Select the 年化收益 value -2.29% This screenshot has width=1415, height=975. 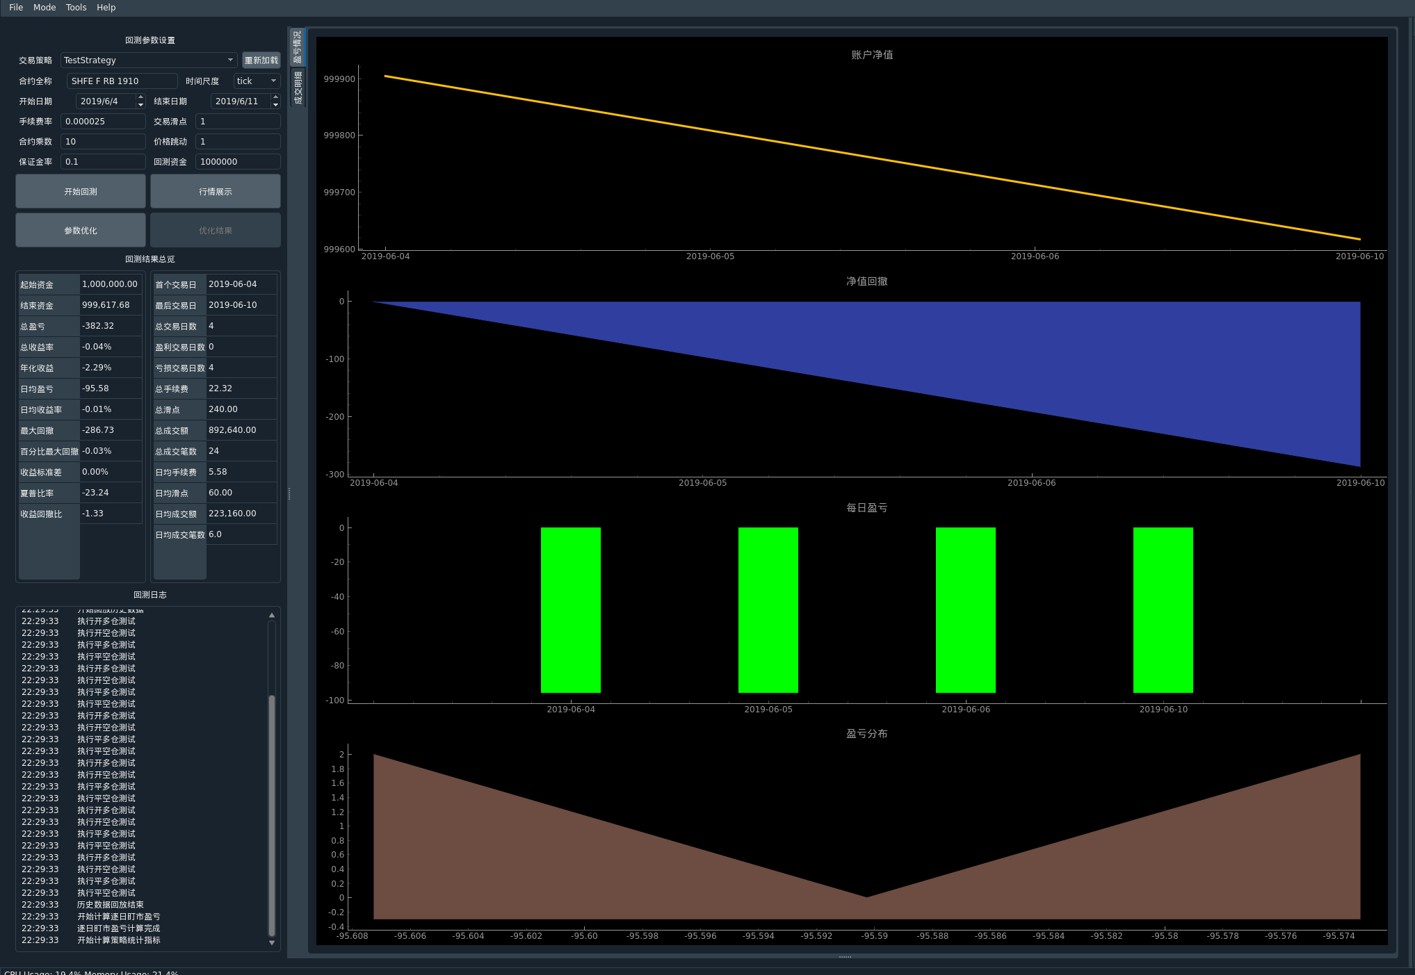(x=110, y=368)
